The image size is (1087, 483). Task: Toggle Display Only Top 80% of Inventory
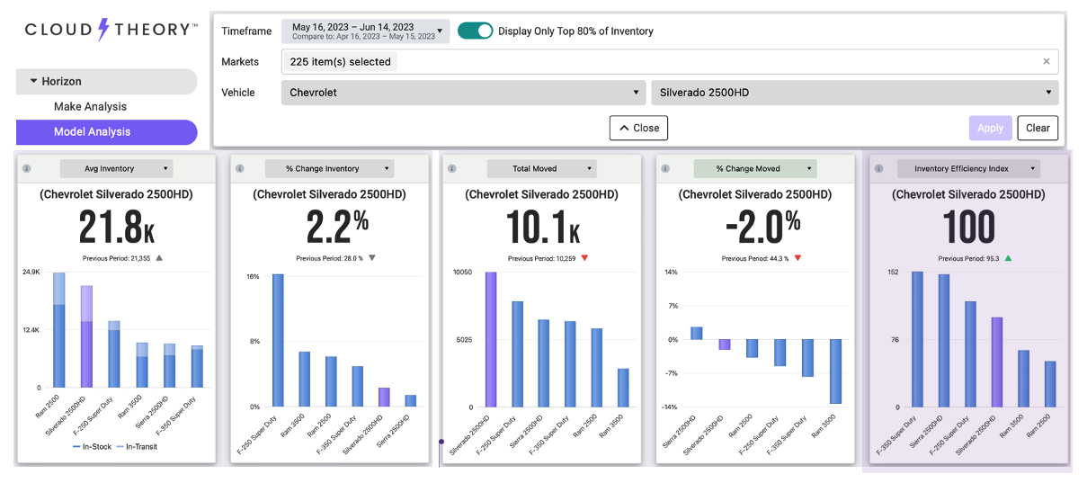[x=476, y=31]
